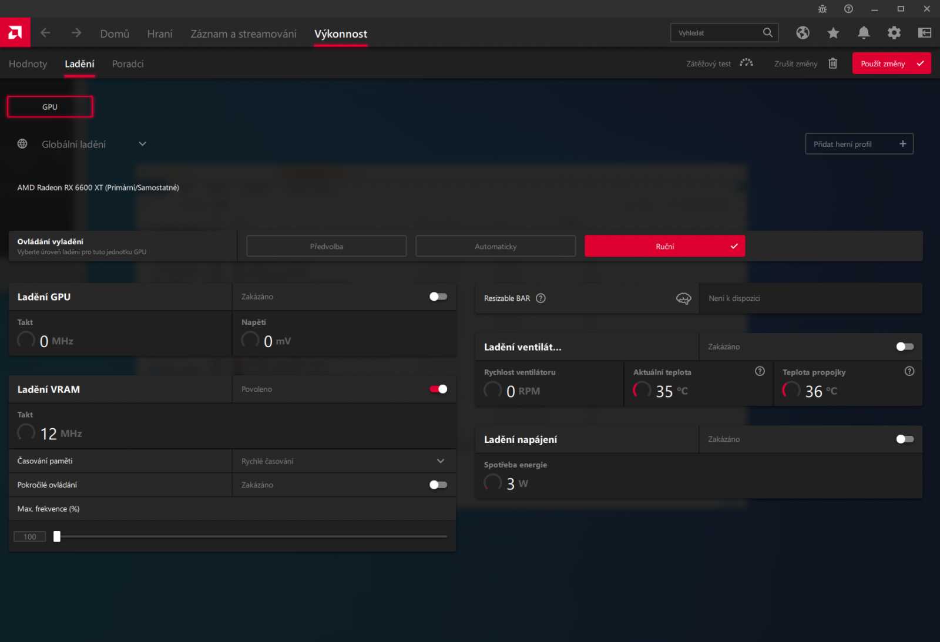Toggle Pokročilé ovládání switch
This screenshot has height=642, width=940.
click(x=438, y=485)
